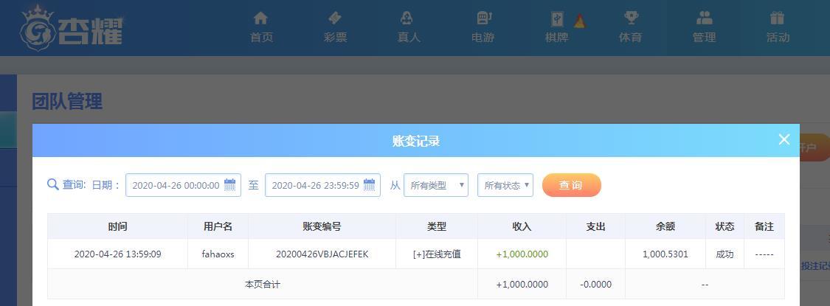Click the balance value 1,000.5301
The image size is (830, 306).
665,254
